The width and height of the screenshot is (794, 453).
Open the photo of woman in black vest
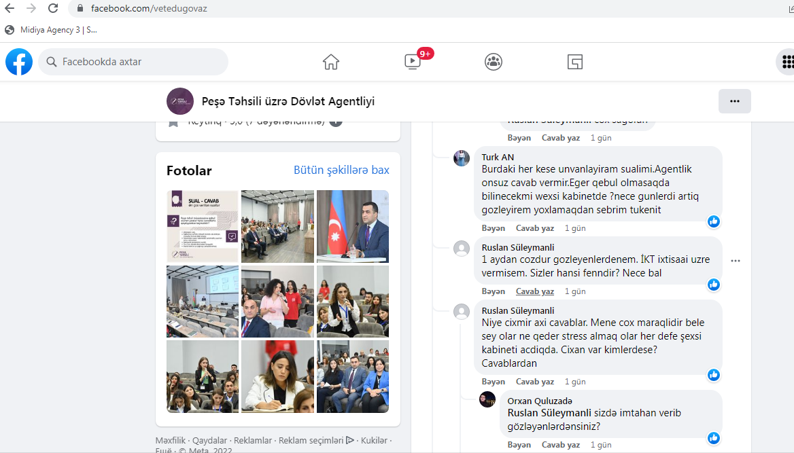tap(353, 301)
